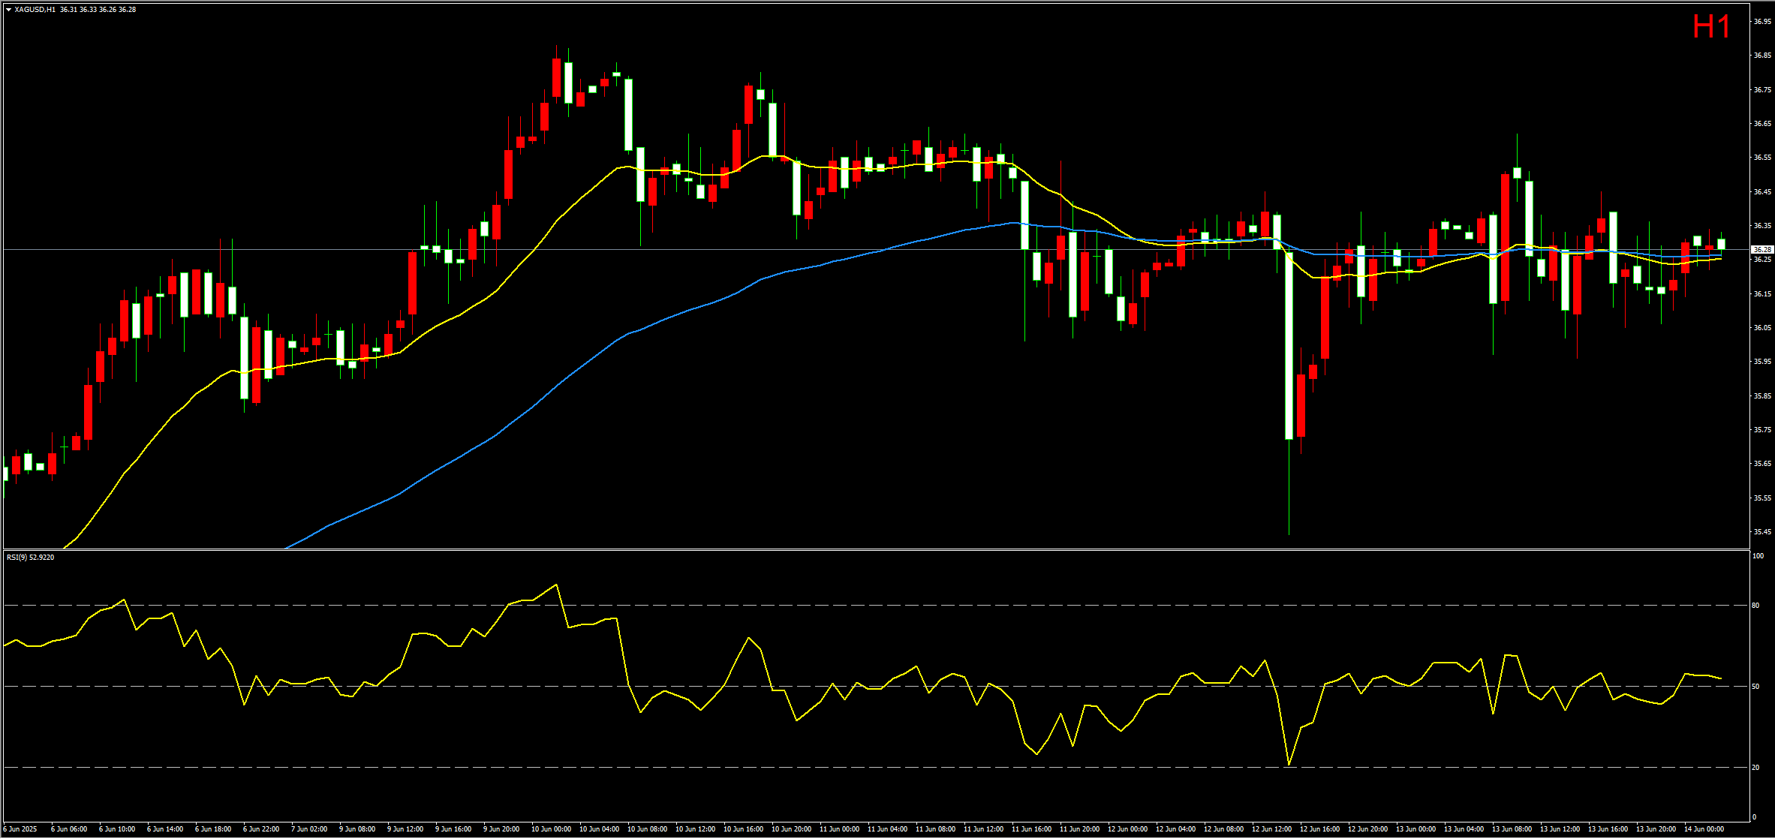Click the RSI scale value 20
Viewport: 1775px width, 839px height.
point(1755,768)
